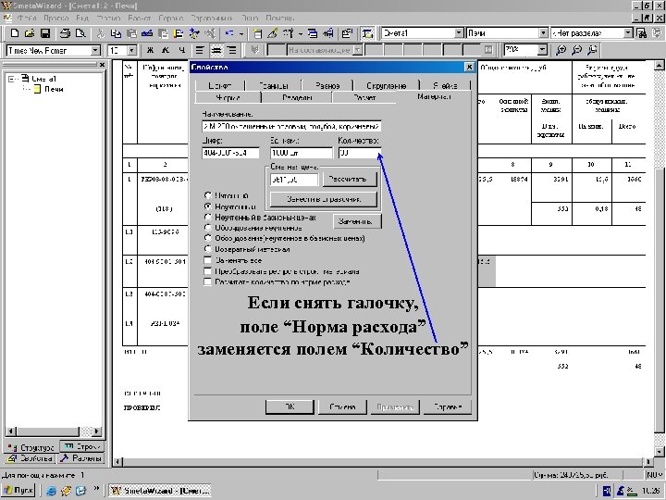
Task: Open the Нет раздела dropdown
Action: pyautogui.click(x=628, y=33)
